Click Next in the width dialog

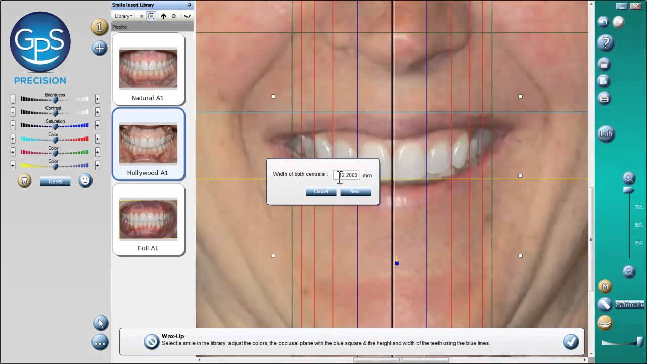tap(355, 192)
